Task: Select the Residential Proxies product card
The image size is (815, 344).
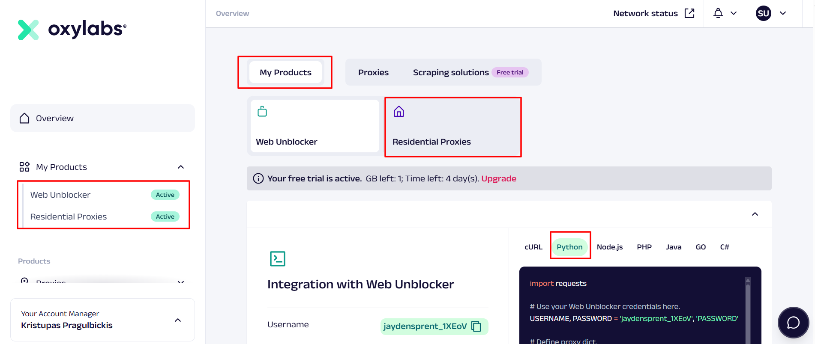Action: click(453, 127)
